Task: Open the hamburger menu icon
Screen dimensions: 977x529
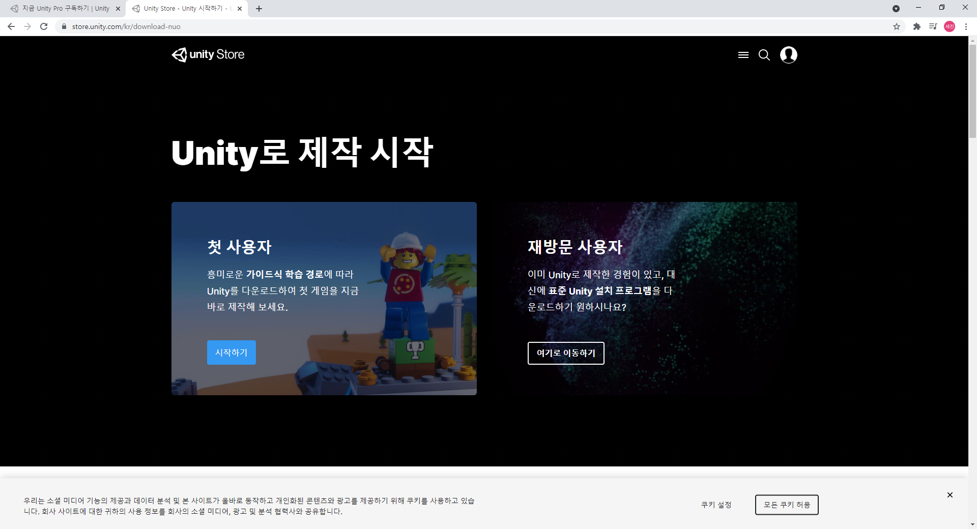Action: 743,55
